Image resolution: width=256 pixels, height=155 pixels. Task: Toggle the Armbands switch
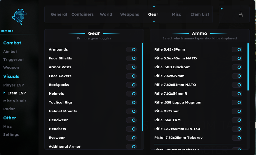point(131,49)
